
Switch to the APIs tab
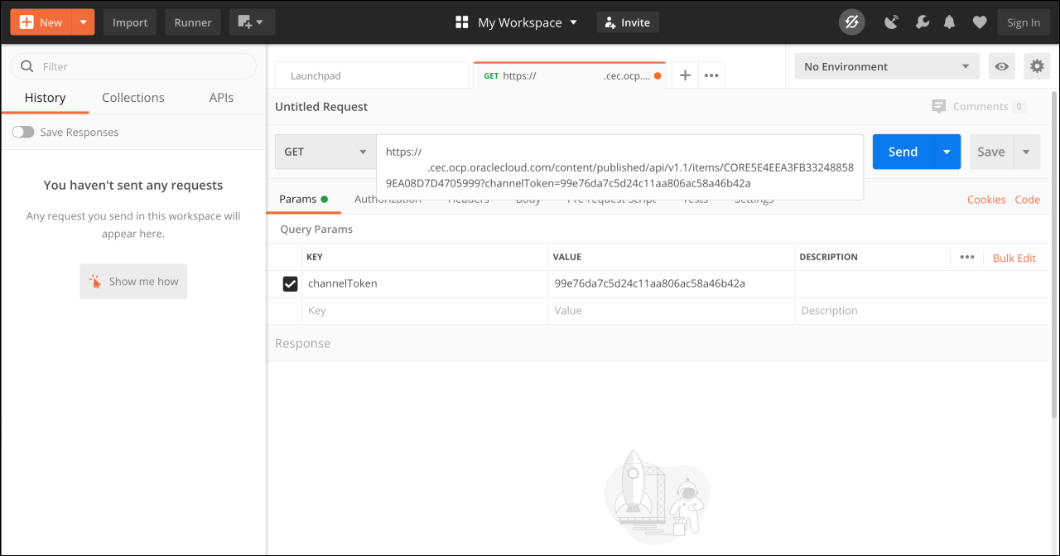(221, 98)
